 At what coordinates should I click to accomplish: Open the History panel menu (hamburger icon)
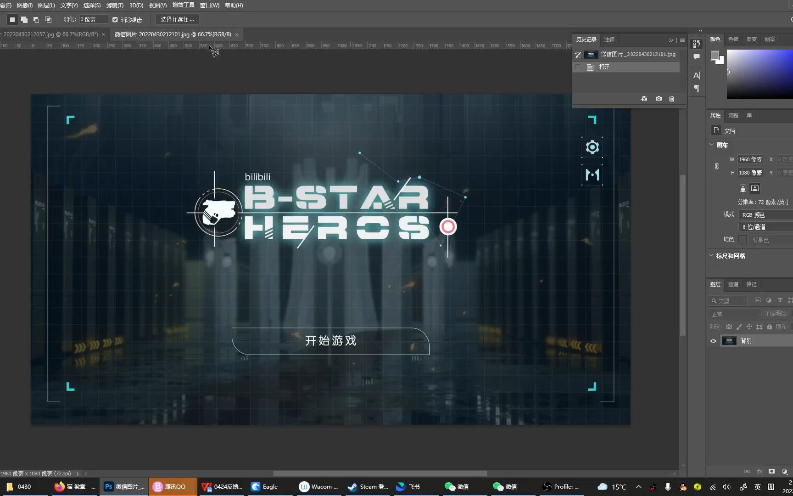(682, 40)
